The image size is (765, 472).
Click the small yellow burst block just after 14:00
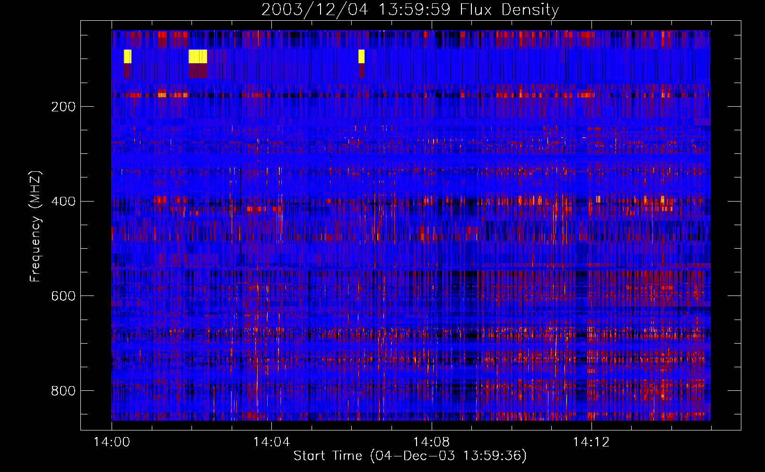[x=127, y=56]
